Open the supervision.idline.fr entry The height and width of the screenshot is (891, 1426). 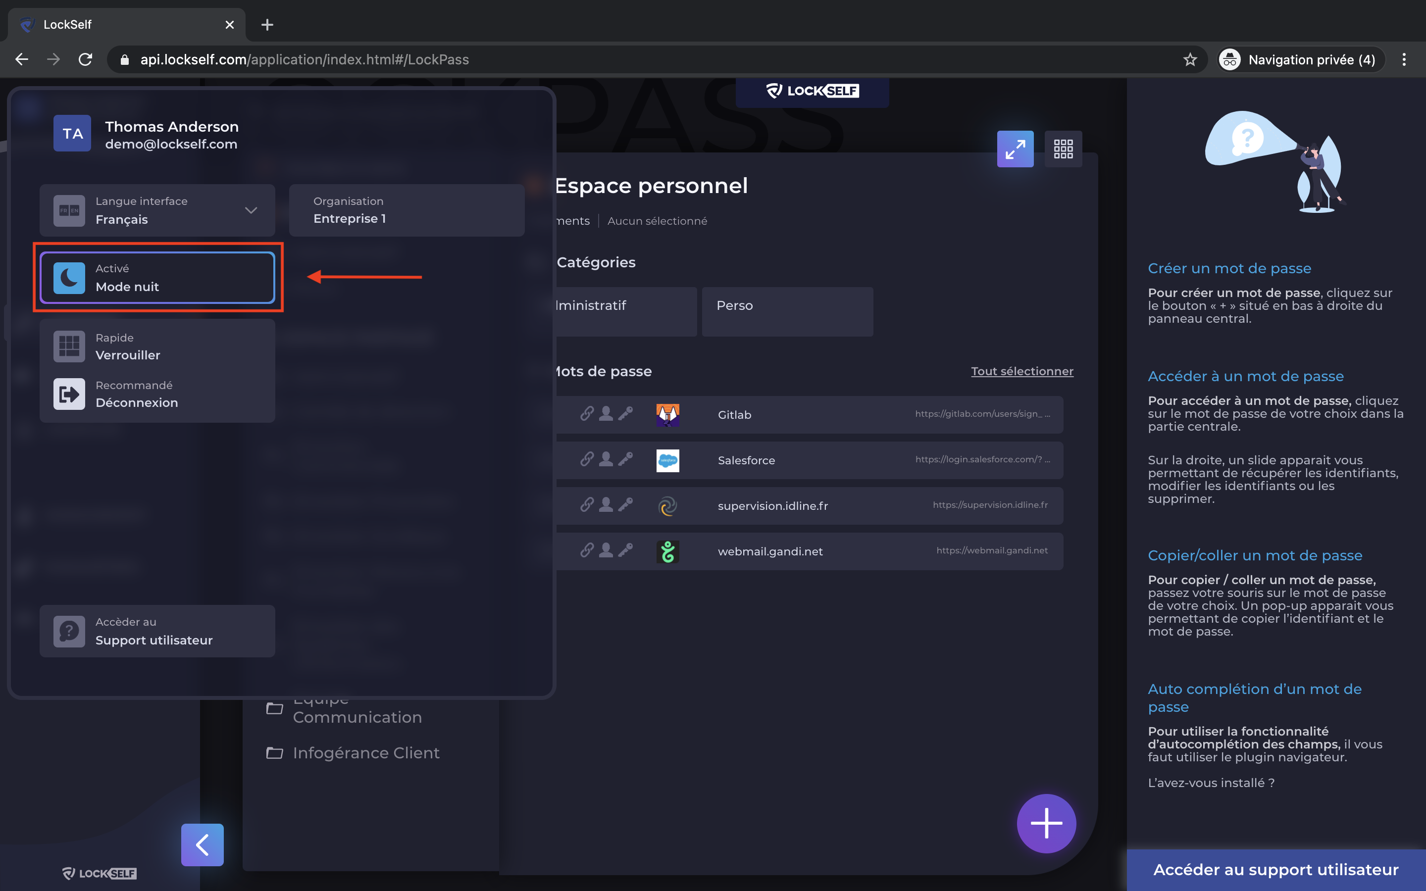click(810, 505)
